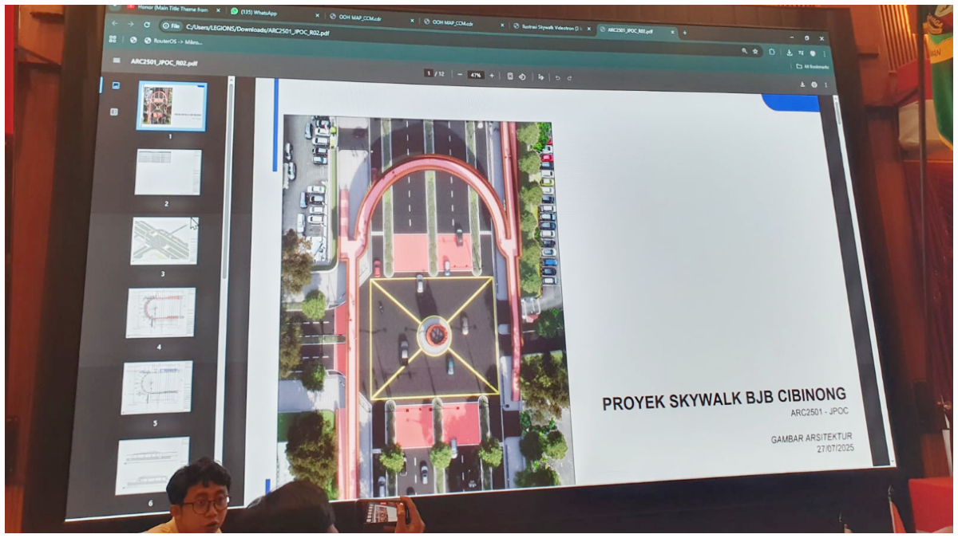Open the Chrome three-dot menu
958x538 pixels.
point(823,53)
